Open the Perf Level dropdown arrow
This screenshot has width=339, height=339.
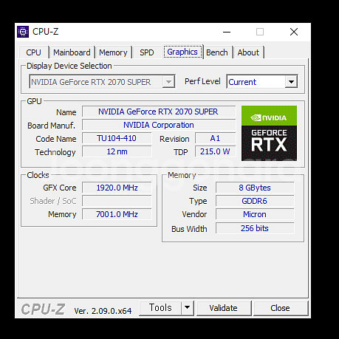tap(291, 82)
